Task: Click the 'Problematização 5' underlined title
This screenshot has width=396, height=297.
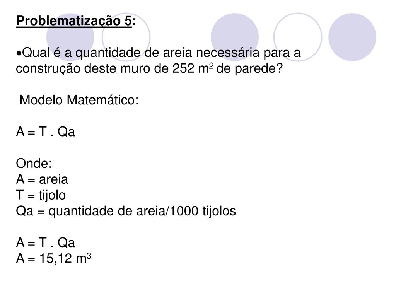Action: pyautogui.click(x=74, y=21)
